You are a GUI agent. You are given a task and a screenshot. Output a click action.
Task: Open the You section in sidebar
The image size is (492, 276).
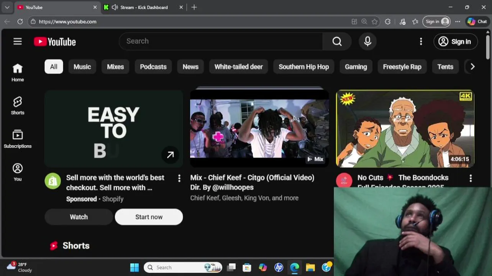coord(18,172)
